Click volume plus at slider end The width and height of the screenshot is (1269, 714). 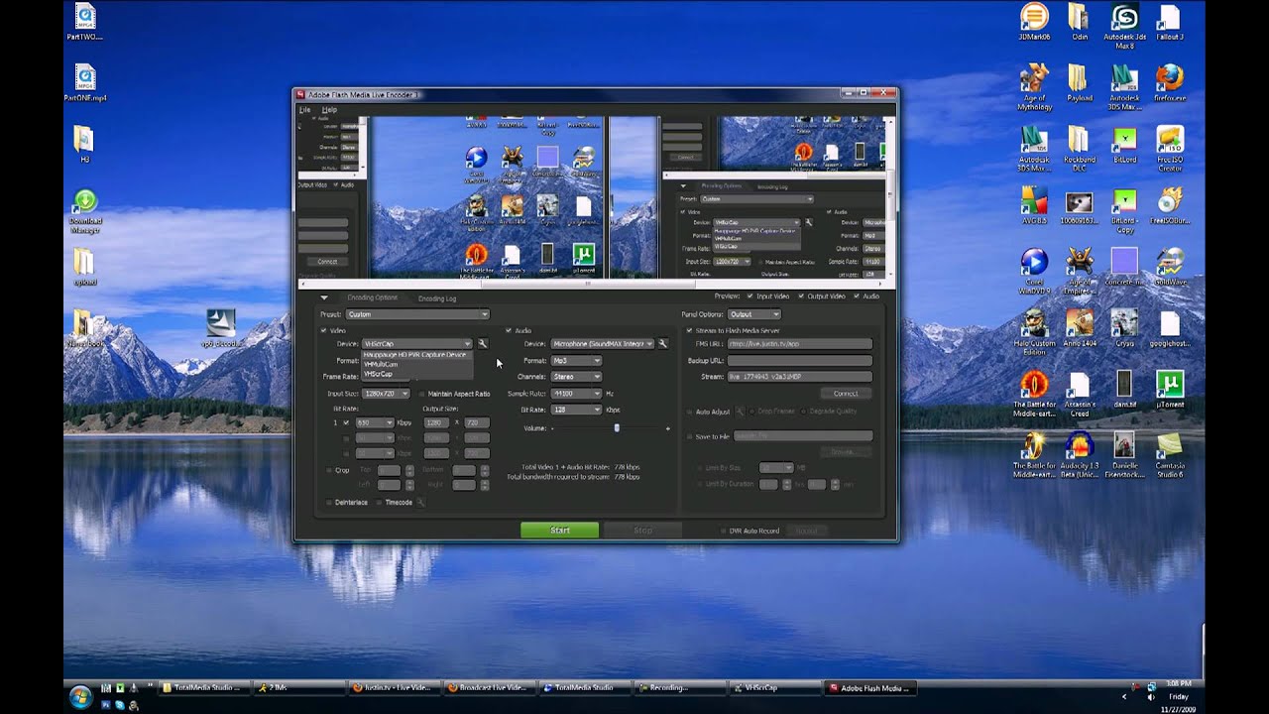(x=668, y=428)
